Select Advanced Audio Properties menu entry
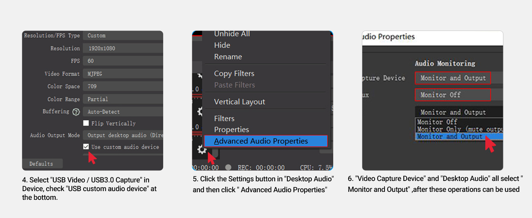Viewport: 532px width, 218px height. point(266,141)
